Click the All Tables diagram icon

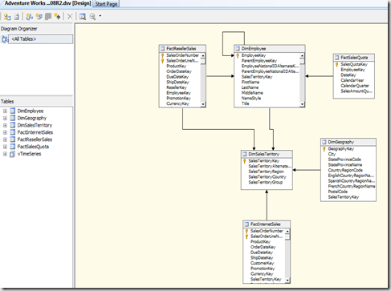(5, 39)
